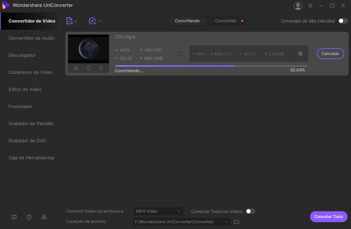This screenshot has height=229, width=351.
Task: Click the Cancelar Todo button
Action: point(328,217)
